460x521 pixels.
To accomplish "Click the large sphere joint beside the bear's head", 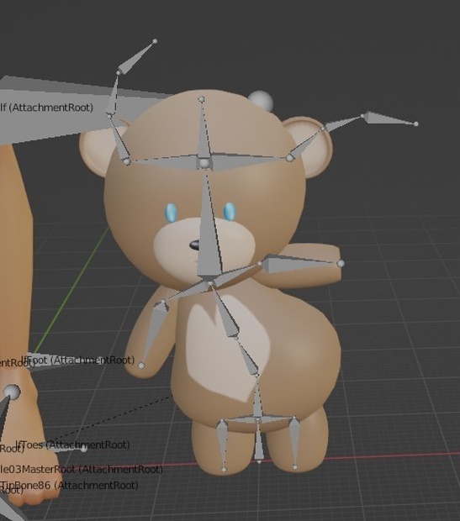I will [x=261, y=100].
